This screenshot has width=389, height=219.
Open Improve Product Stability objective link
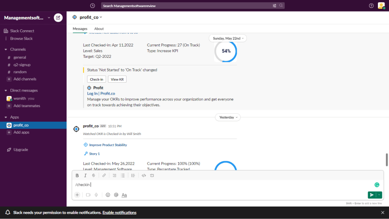108,145
